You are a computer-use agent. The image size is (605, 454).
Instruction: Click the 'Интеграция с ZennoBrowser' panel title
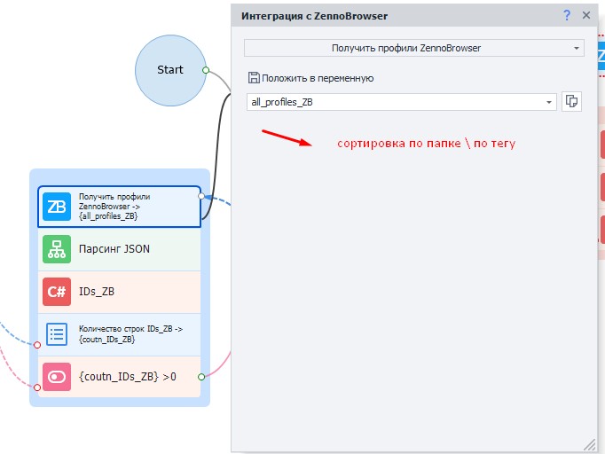point(314,16)
